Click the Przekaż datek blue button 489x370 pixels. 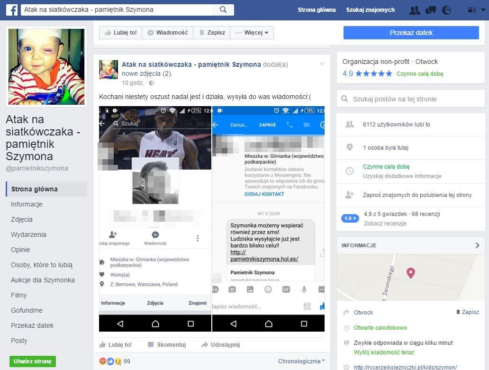tap(411, 33)
